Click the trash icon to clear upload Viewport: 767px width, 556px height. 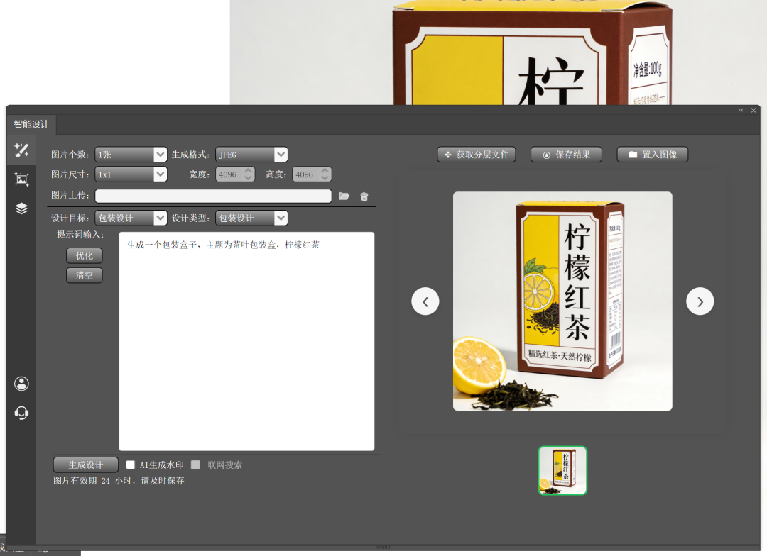(364, 196)
